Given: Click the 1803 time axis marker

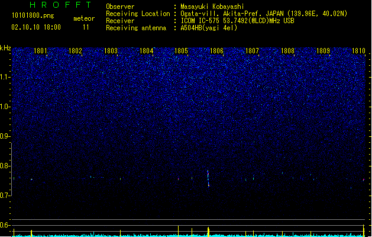Looking at the screenshot, I should (x=111, y=51).
